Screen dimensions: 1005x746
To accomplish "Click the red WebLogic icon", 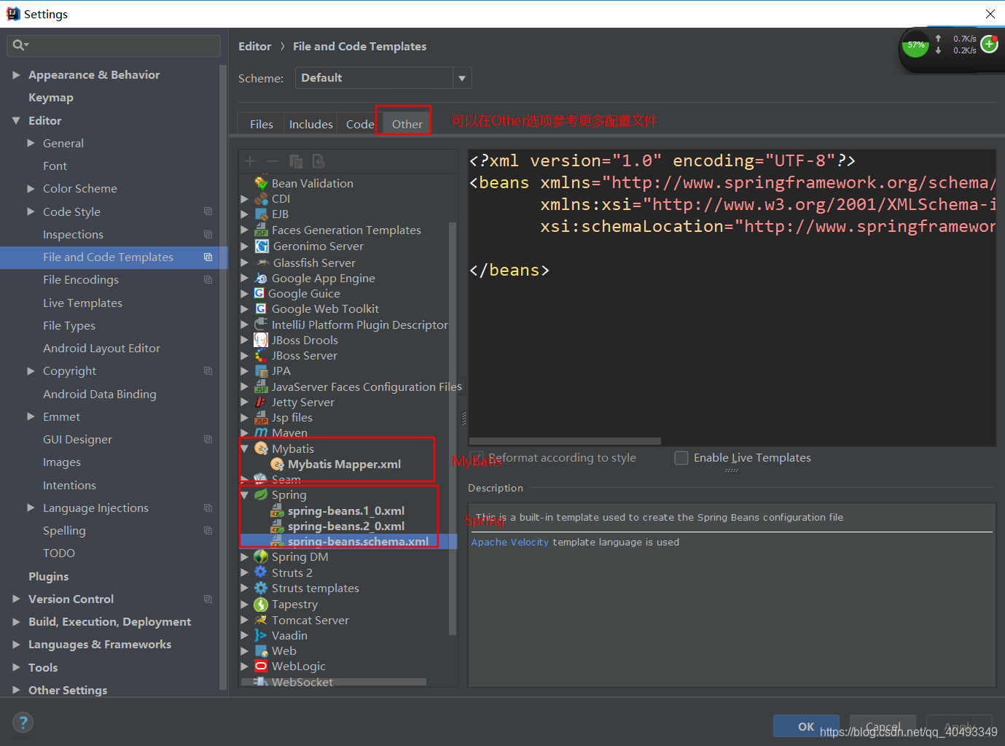I will 261,666.
